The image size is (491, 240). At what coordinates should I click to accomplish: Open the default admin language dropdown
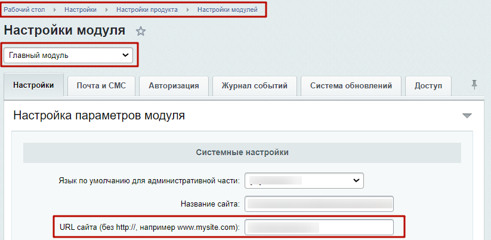(x=304, y=180)
